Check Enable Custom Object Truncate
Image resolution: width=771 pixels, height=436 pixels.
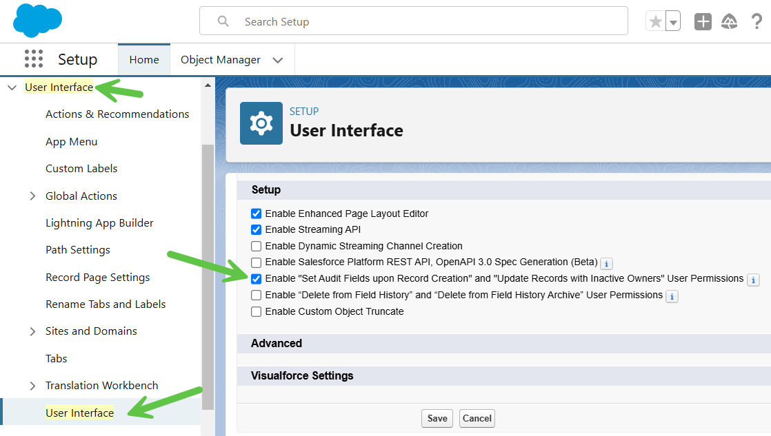256,312
